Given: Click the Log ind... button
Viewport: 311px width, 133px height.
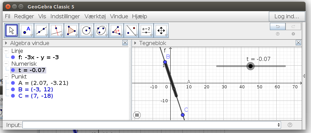Looking at the screenshot, I should coord(287,16).
